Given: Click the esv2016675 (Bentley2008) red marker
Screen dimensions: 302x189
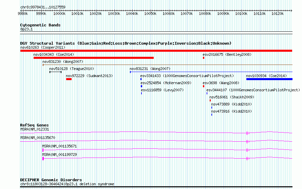Looking at the screenshot, I should pos(204,58).
